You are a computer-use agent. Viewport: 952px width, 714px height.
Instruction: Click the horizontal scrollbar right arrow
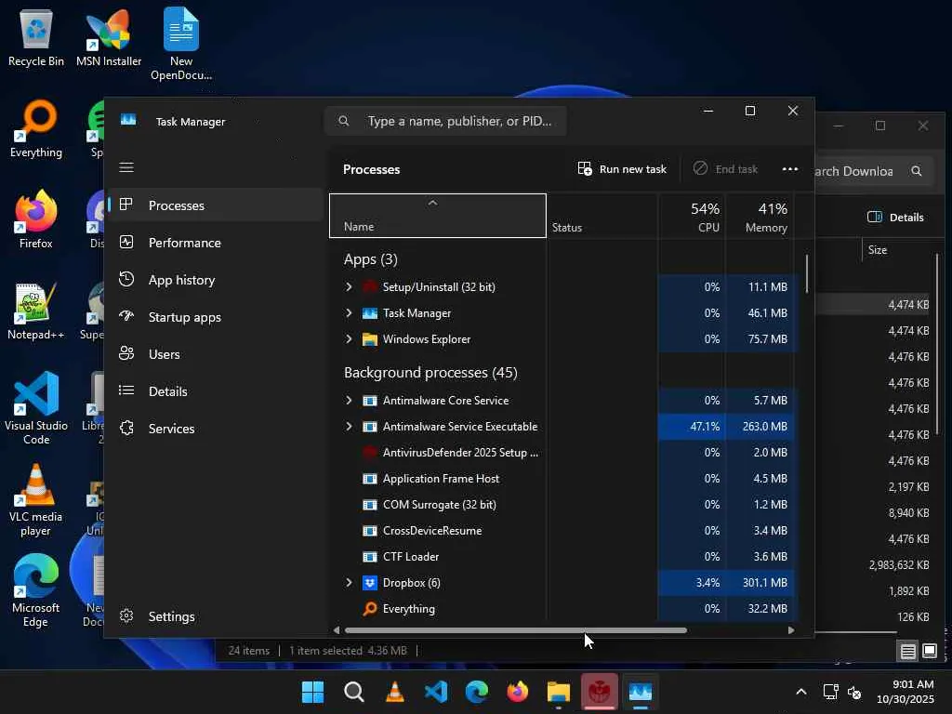point(790,630)
